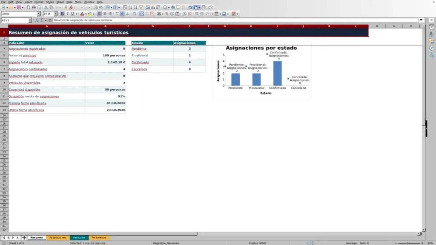The height and width of the screenshot is (245, 436).
Task: Open the Sum function dropdown arrow
Action: click(x=46, y=20)
